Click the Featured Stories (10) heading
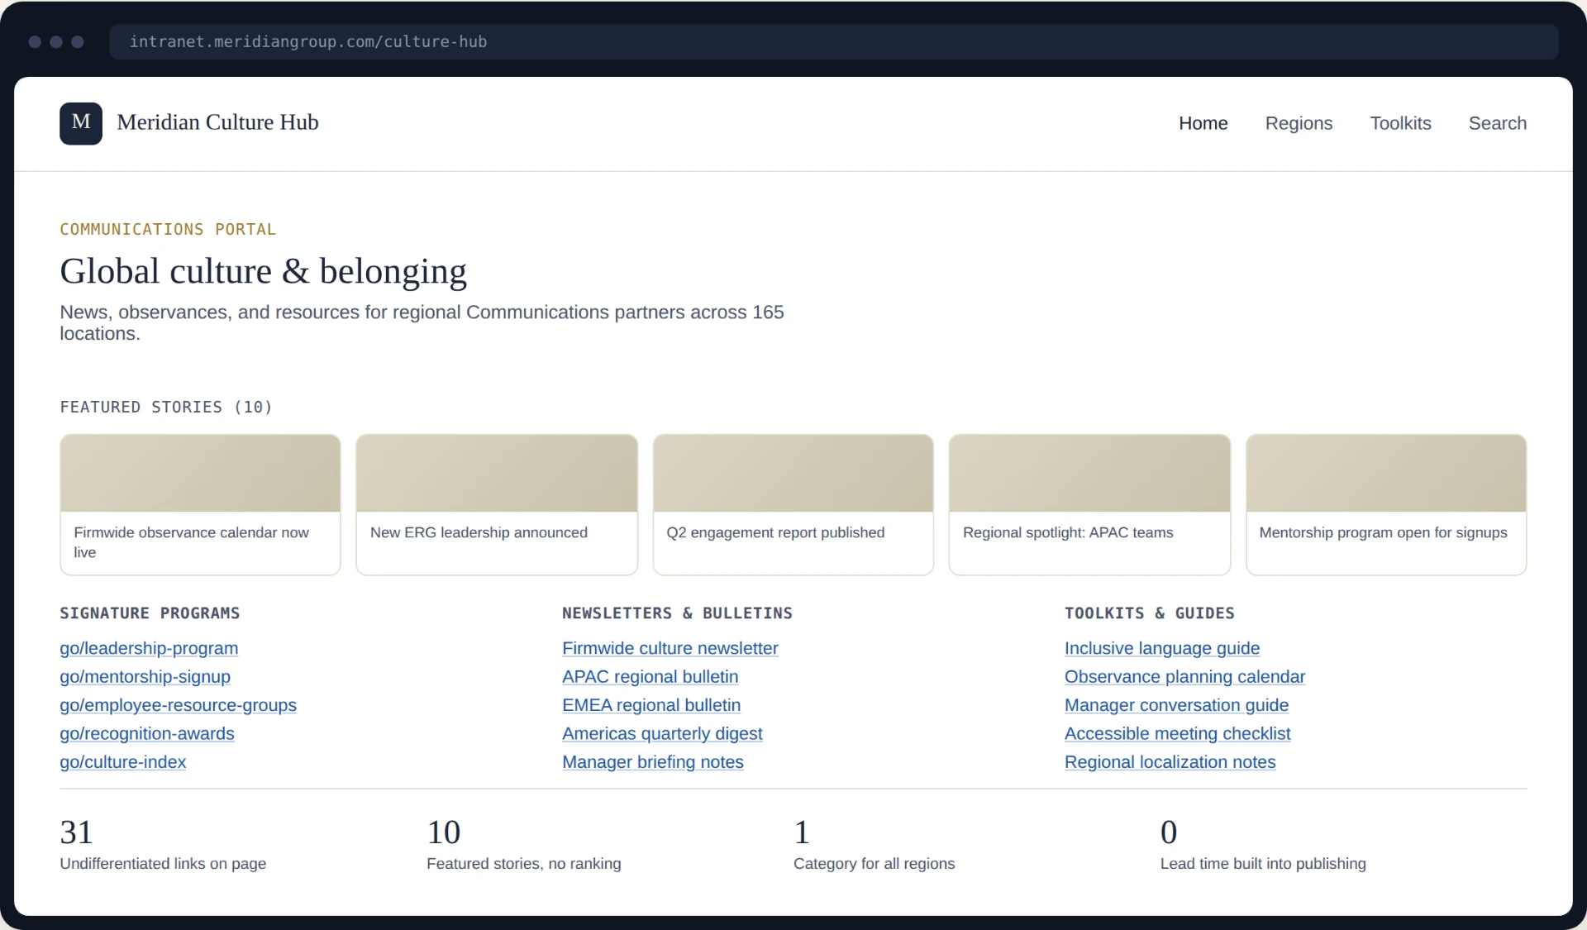This screenshot has width=1587, height=930. [x=166, y=407]
